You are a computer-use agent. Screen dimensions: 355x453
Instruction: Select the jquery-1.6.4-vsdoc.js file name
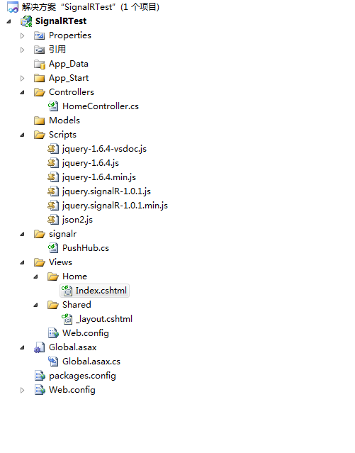point(104,149)
